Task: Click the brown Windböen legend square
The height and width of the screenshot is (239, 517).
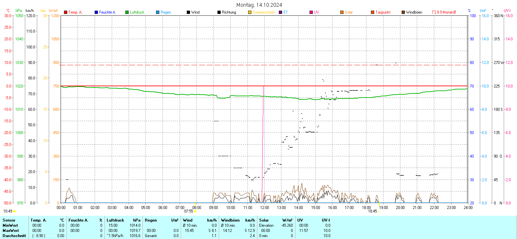Action: click(403, 12)
